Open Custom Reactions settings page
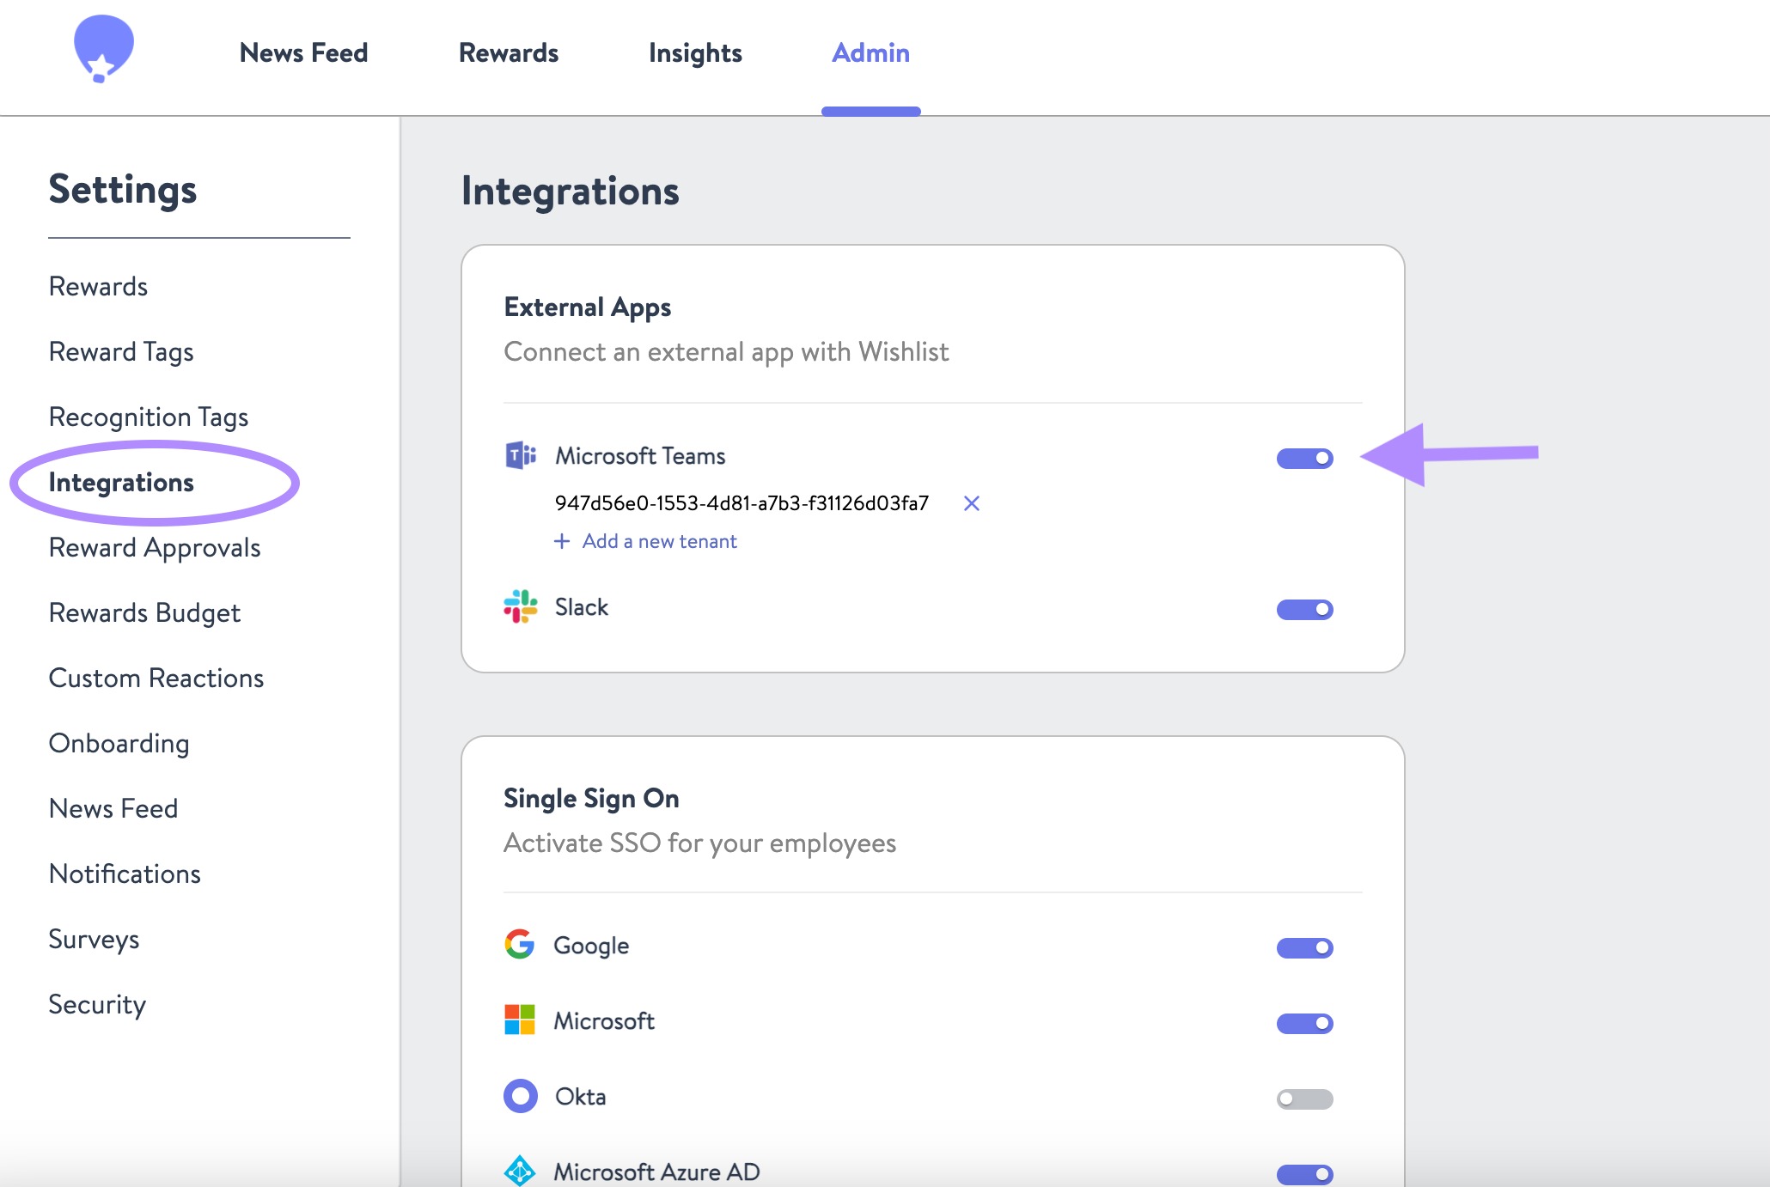 pos(156,679)
